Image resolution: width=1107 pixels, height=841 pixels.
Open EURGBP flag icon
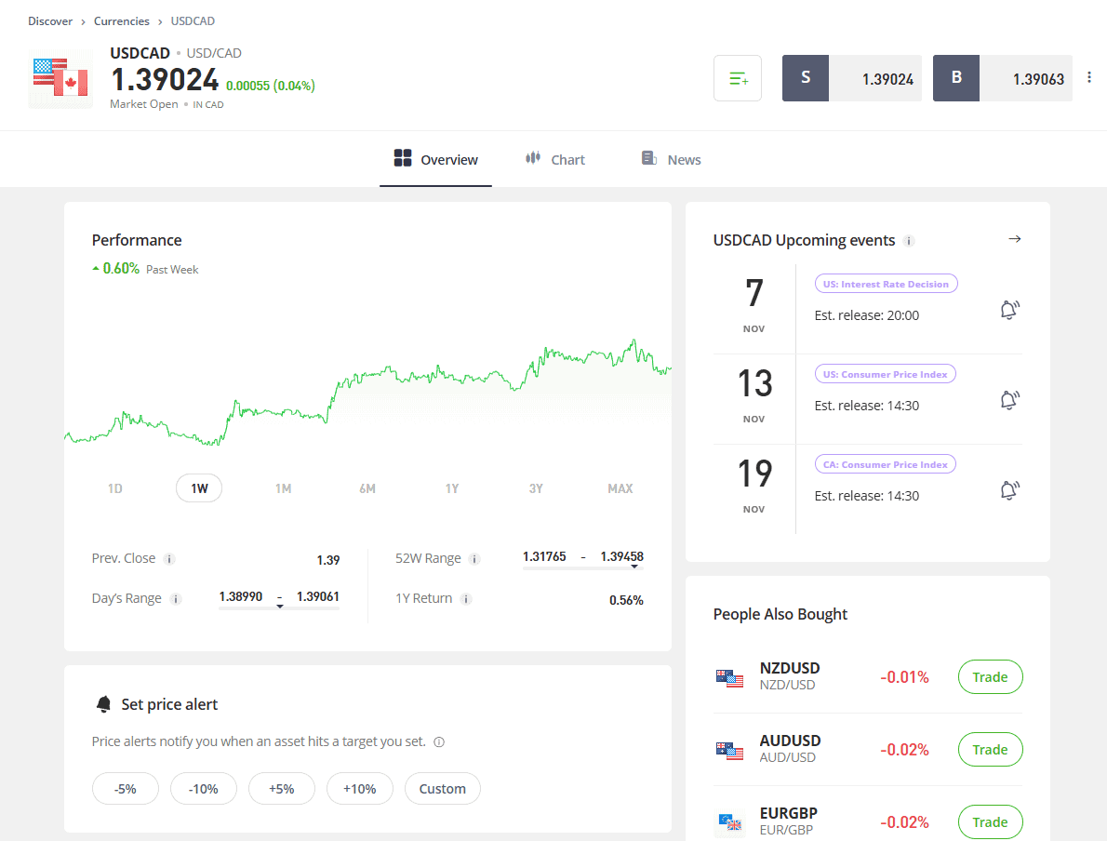[730, 822]
